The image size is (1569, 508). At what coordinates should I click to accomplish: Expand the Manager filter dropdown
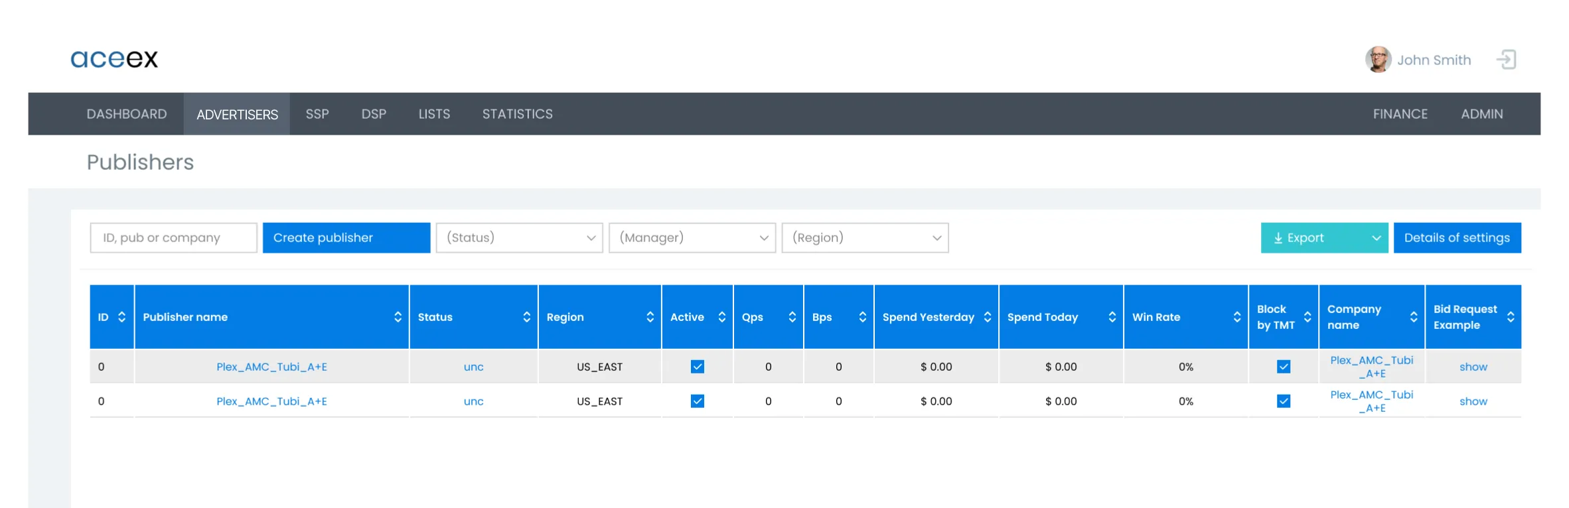(692, 237)
